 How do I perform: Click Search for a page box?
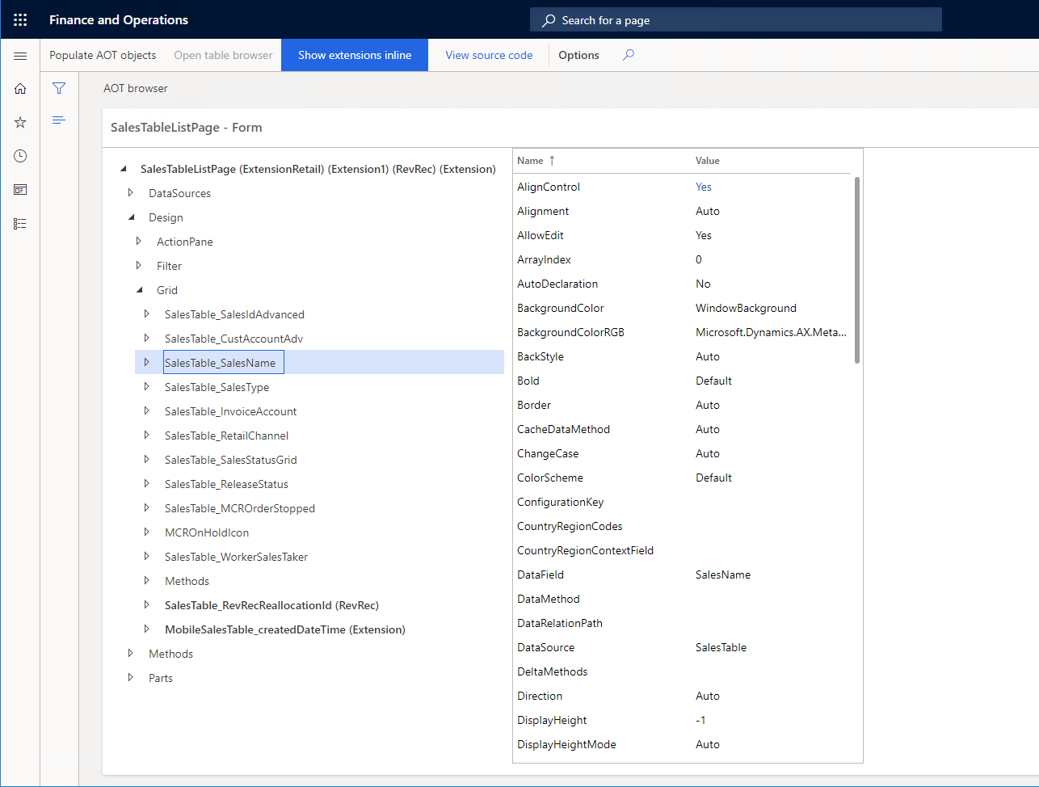coord(736,20)
